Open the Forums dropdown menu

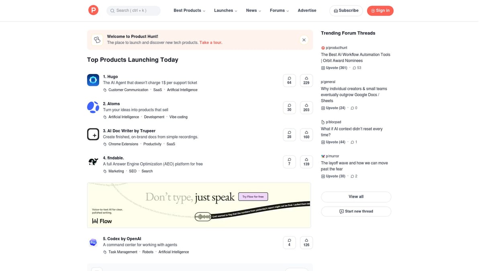(279, 10)
